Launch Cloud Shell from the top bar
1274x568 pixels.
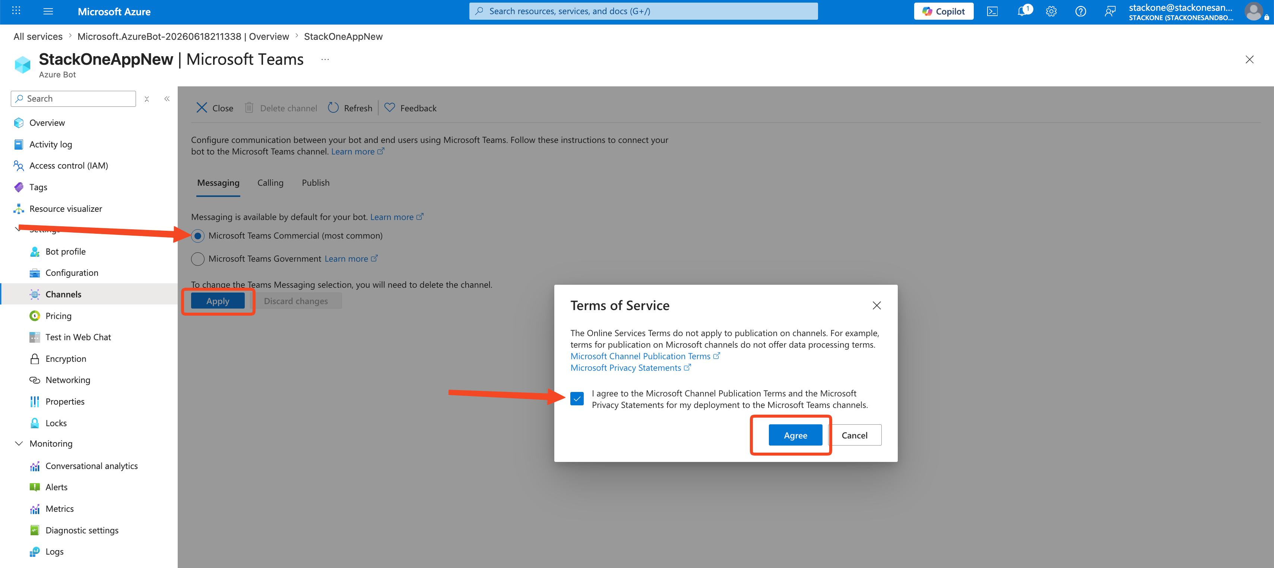(x=992, y=12)
